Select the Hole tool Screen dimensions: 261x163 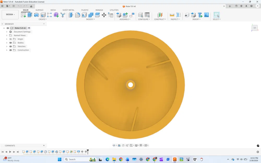pos(43,15)
